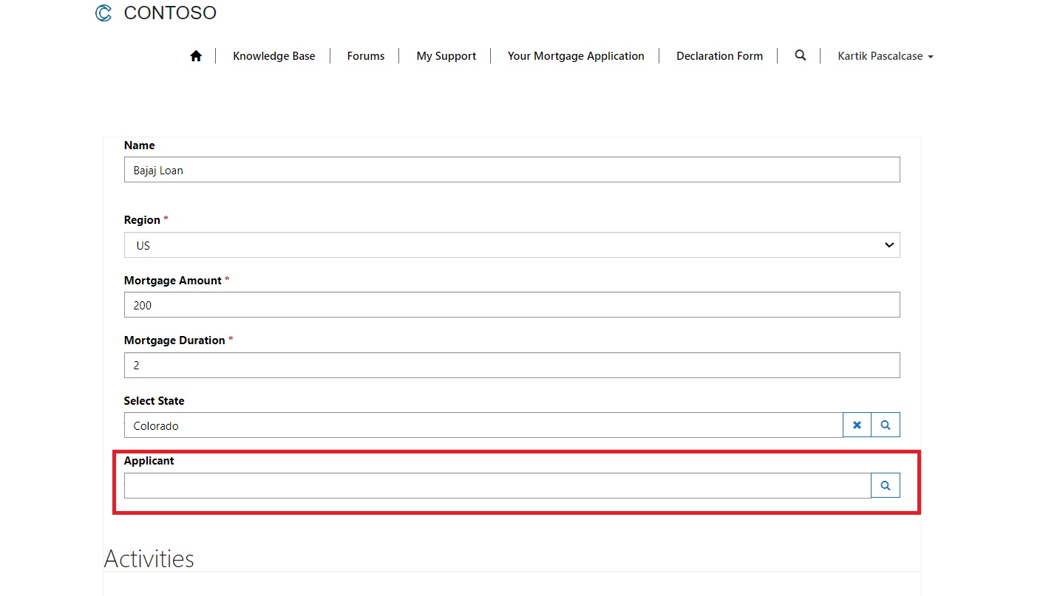The image size is (1043, 596).
Task: Open the Kartik Pascalcase user menu
Action: pyautogui.click(x=885, y=56)
